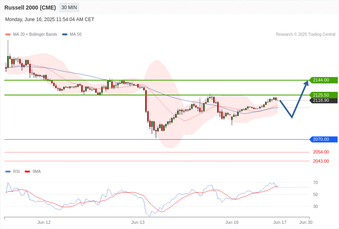This screenshot has height=229, width=339.
Task: Click the Jun 17 date axis label
Action: [x=280, y=222]
